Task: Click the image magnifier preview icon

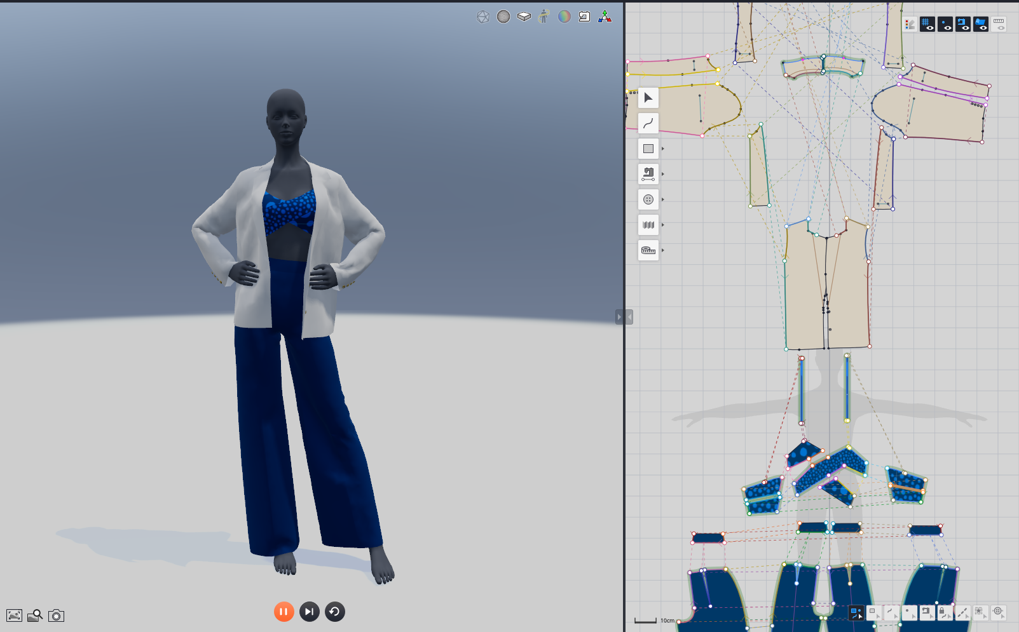Action: [35, 615]
